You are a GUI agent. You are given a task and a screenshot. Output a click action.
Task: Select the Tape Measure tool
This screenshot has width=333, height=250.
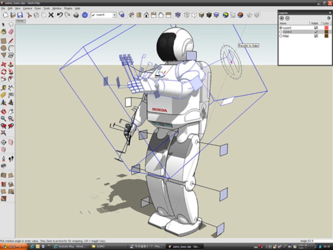tap(3, 88)
